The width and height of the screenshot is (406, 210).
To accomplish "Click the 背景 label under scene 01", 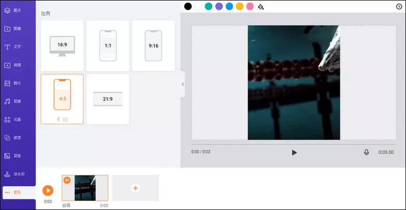I will point(66,206).
